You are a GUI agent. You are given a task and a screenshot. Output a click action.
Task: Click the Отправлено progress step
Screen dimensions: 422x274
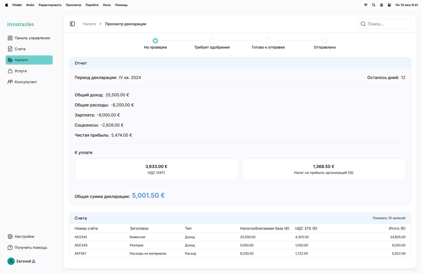(x=324, y=41)
